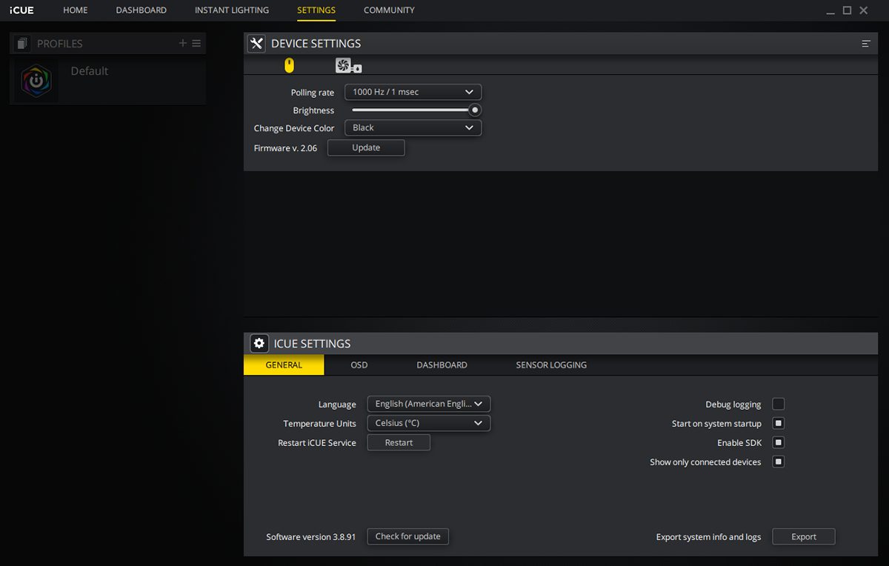Open the Community menu
Image resolution: width=889 pixels, height=566 pixels.
pos(389,10)
